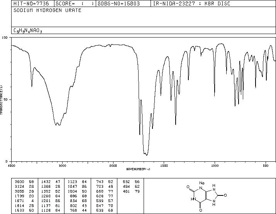Click the SDBS-NO=15803 header cell
The height and width of the screenshot is (214, 276).
click(119, 3)
